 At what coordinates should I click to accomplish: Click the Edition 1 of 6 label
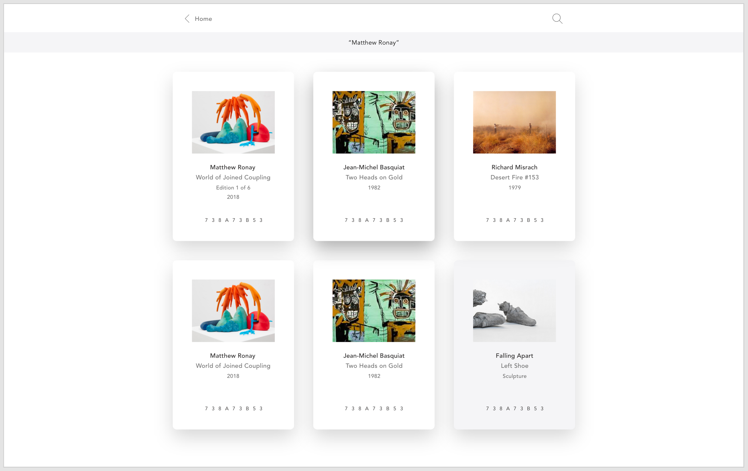pyautogui.click(x=233, y=188)
